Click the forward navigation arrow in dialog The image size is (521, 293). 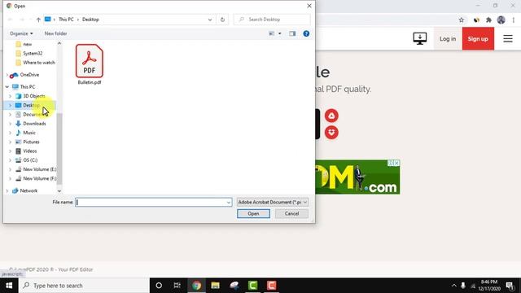(x=22, y=20)
